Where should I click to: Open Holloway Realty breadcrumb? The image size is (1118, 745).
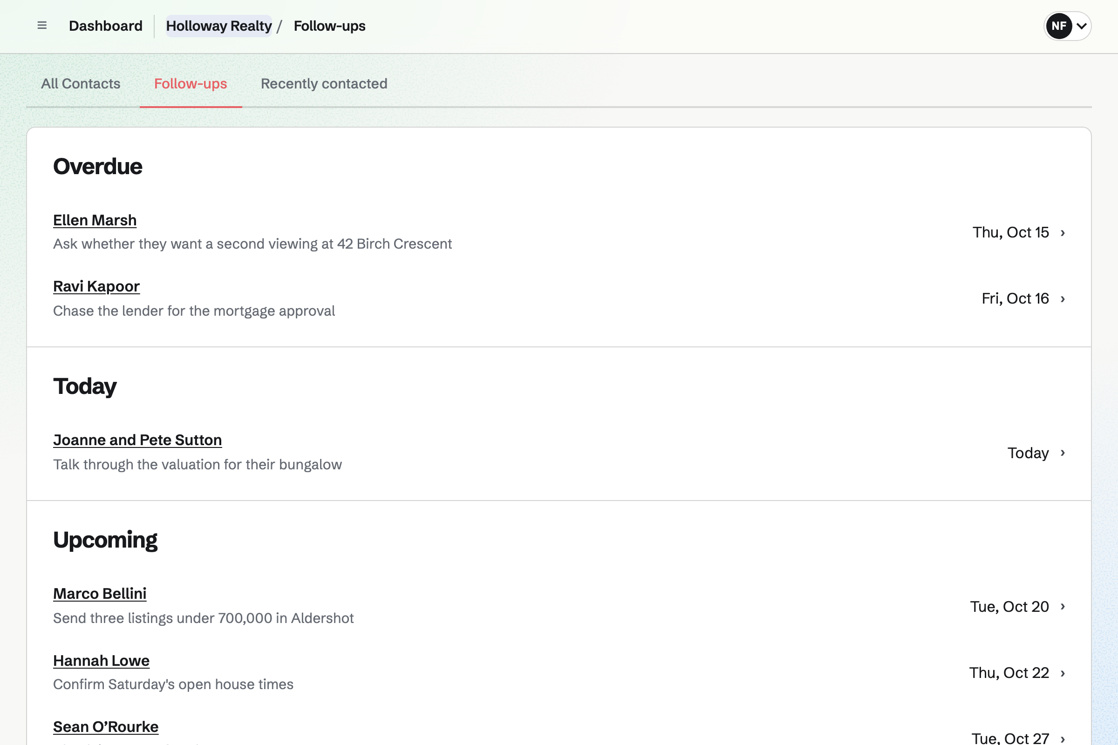[x=218, y=26]
